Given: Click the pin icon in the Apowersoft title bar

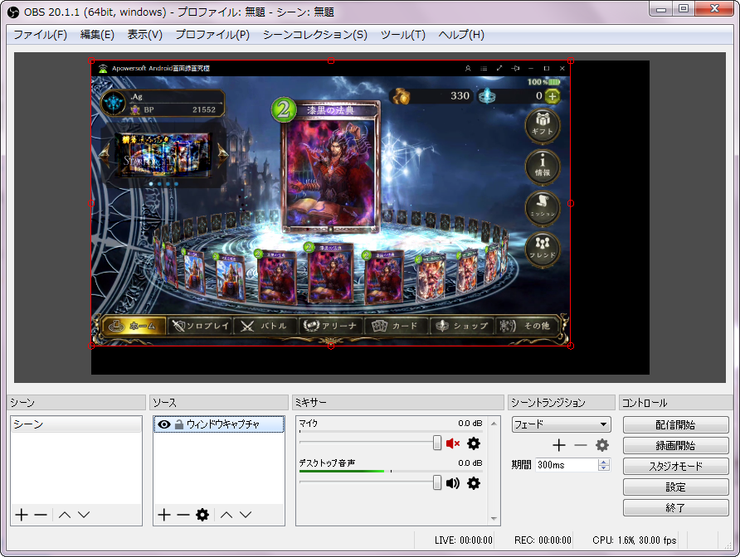Looking at the screenshot, I should click(515, 69).
